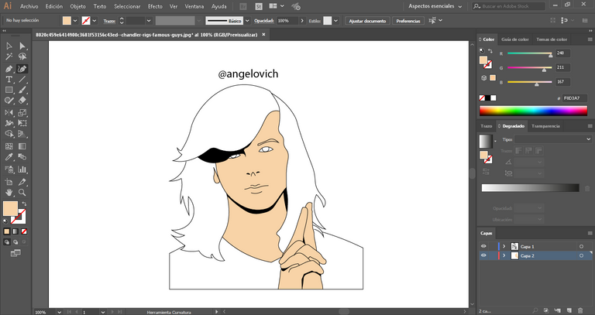Open the Aspectos esenciales workspace dropdown
595x315 pixels.
click(435, 6)
